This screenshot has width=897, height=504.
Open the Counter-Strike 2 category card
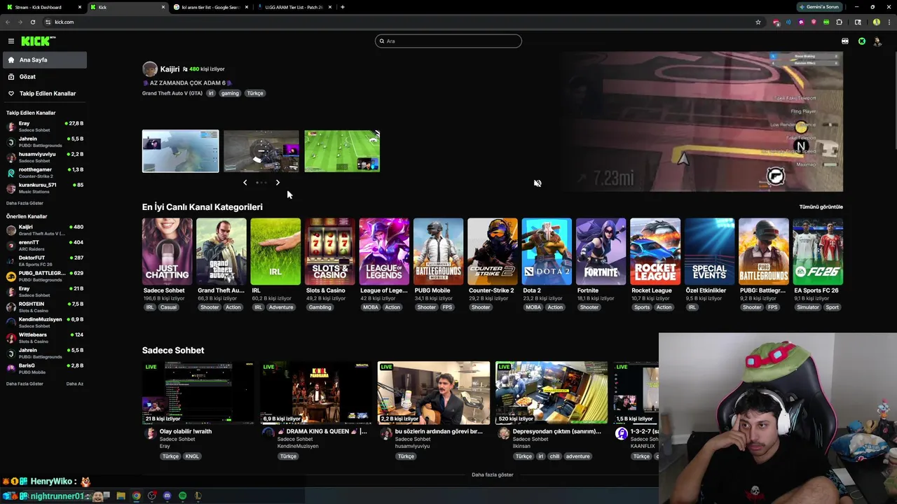(493, 251)
